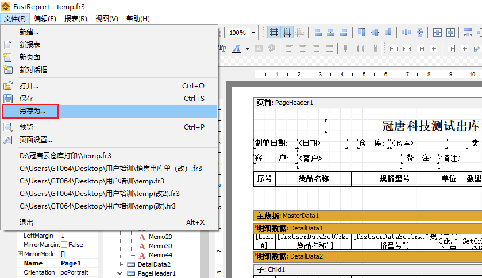Viewport: 482px width, 278px height.
Task: Select 打开... menu entry
Action: click(x=109, y=85)
